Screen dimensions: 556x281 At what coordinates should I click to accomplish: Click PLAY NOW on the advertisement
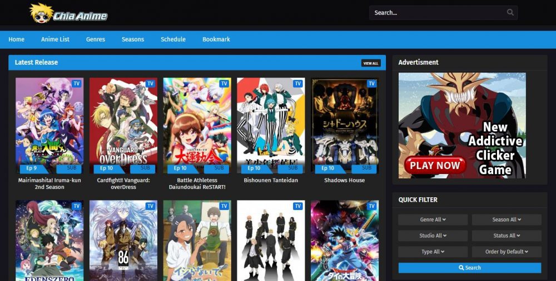pos(435,165)
